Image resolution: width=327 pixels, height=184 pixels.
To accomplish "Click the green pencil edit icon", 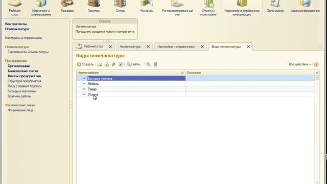I will 113,64.
